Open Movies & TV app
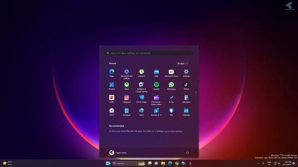 pyautogui.click(x=156, y=112)
